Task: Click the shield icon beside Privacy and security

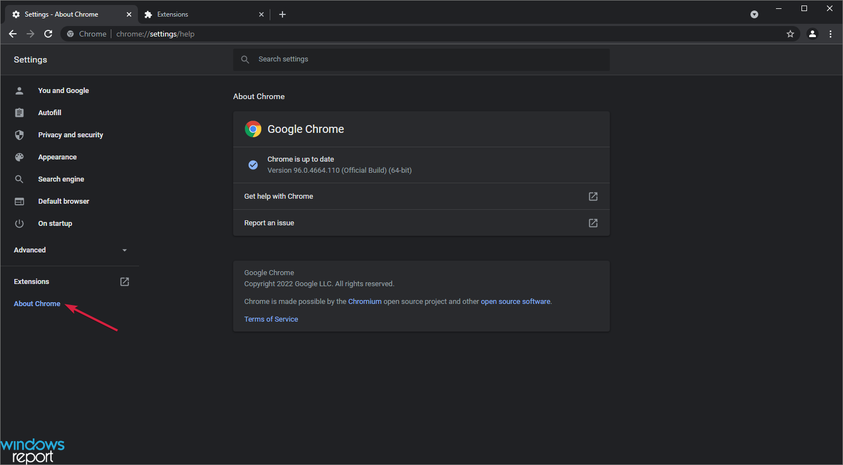Action: 19,135
